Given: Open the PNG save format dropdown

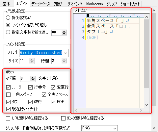Looking at the screenshot, I should click(x=99, y=128).
